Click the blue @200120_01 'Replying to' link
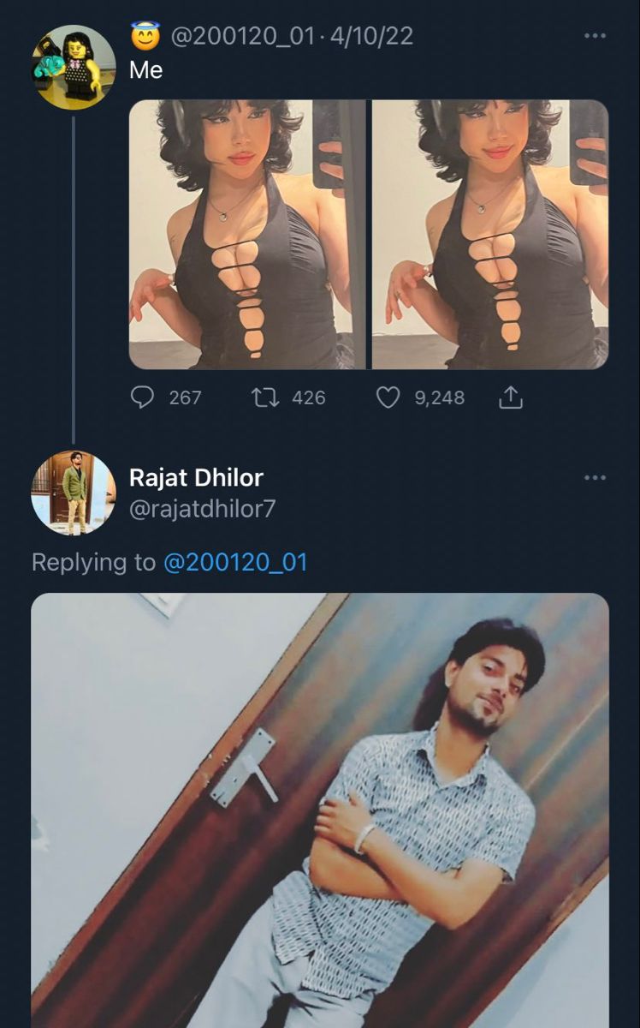640x1028 pixels. 235,562
